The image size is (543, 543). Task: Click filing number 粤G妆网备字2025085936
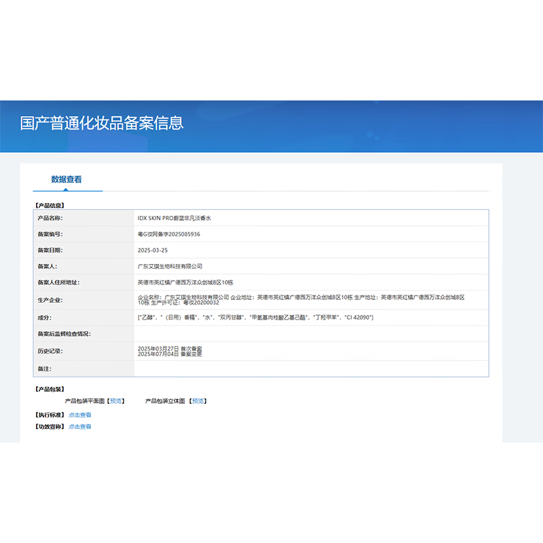tap(168, 234)
